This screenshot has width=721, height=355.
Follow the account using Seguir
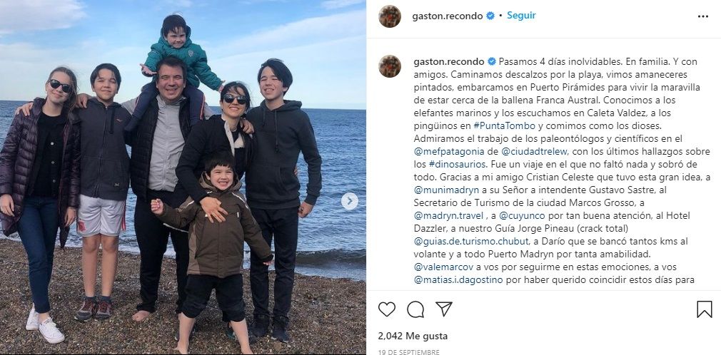click(x=521, y=16)
